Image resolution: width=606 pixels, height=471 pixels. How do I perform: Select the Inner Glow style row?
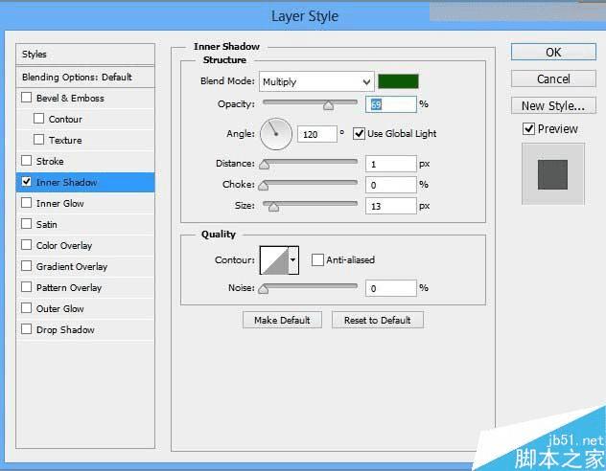[85, 203]
